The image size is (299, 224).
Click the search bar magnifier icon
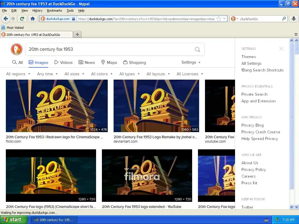click(284, 19)
